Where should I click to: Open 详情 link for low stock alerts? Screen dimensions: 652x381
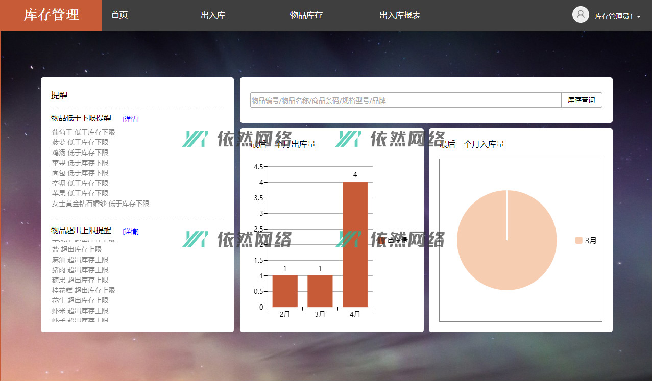131,119
